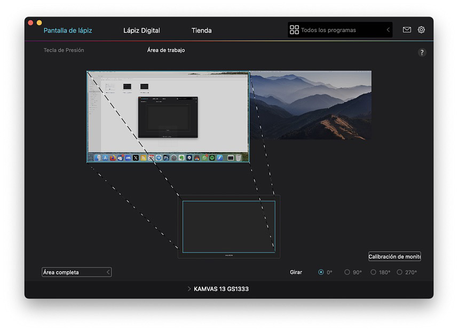This screenshot has width=458, height=331.
Task: Select the 0° rotation option
Action: (x=321, y=272)
